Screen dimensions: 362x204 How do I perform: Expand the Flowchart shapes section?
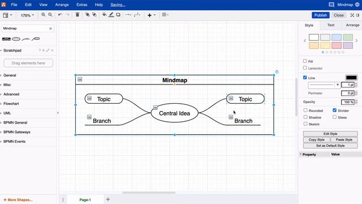[x=11, y=104]
